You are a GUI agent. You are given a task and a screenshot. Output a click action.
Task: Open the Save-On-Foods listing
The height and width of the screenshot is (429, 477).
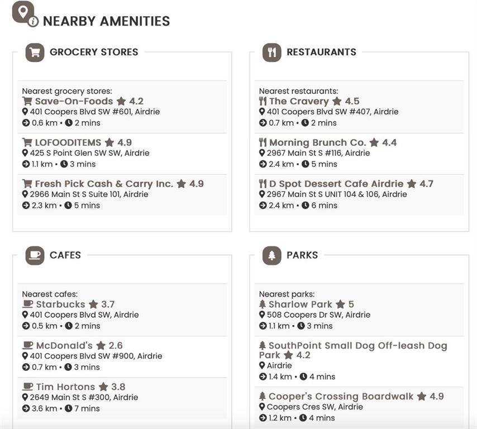click(x=74, y=101)
